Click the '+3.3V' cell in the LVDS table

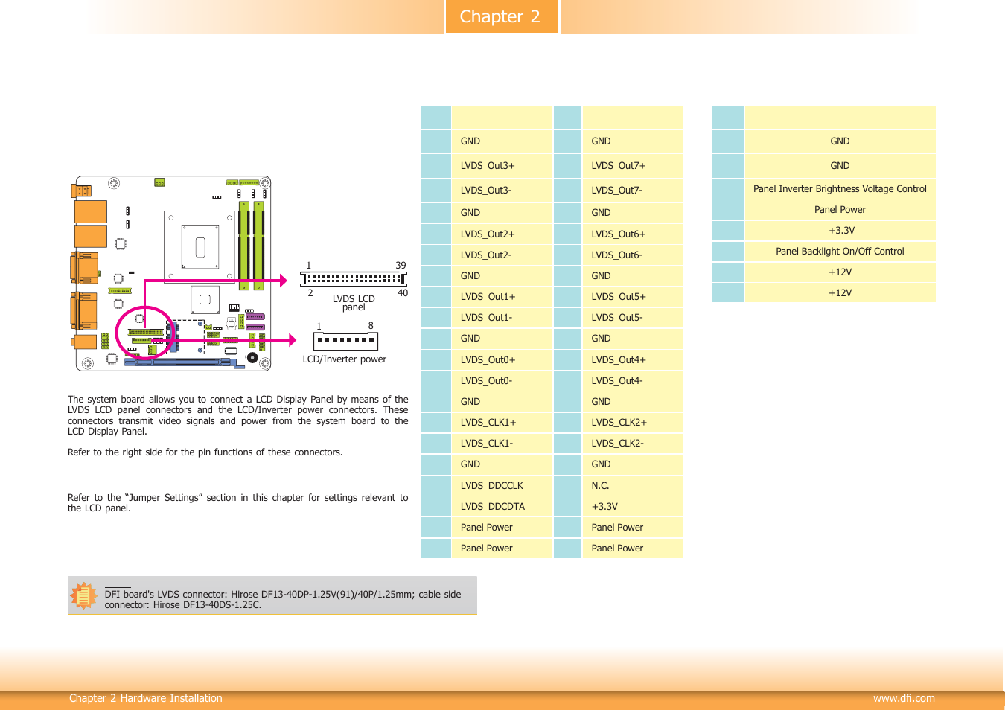click(x=633, y=507)
